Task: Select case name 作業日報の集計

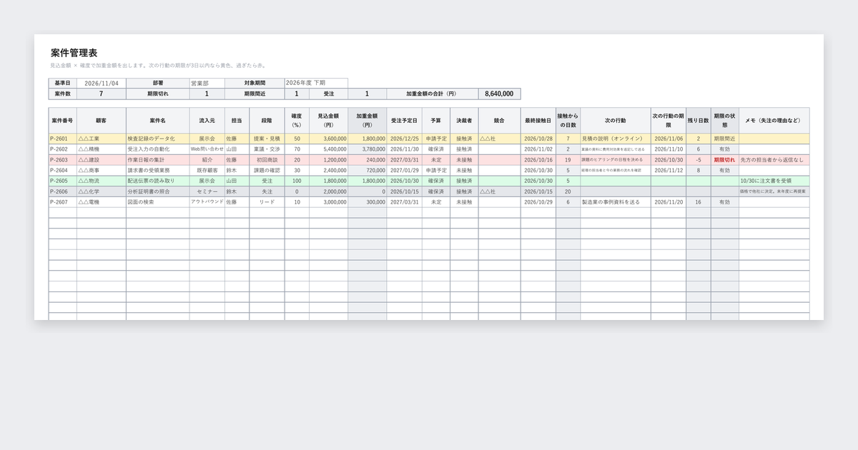Action: point(158,160)
